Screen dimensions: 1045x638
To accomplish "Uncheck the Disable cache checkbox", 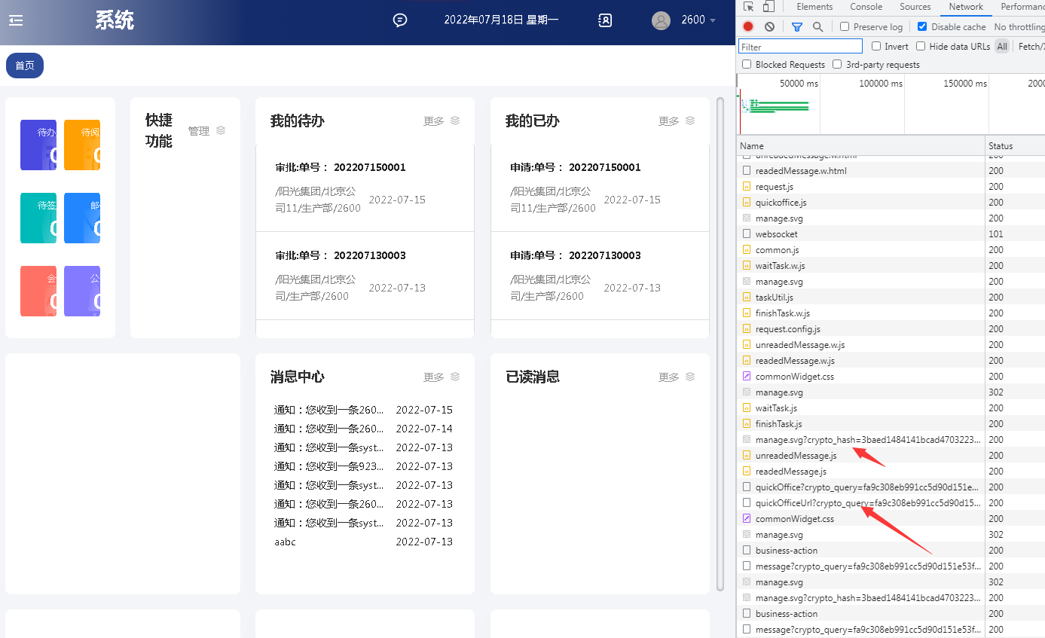I will point(922,26).
